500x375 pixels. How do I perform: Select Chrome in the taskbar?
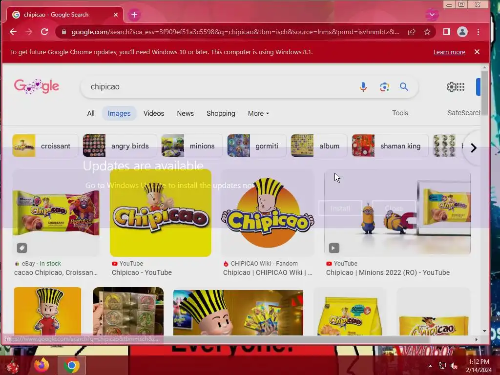(71, 365)
